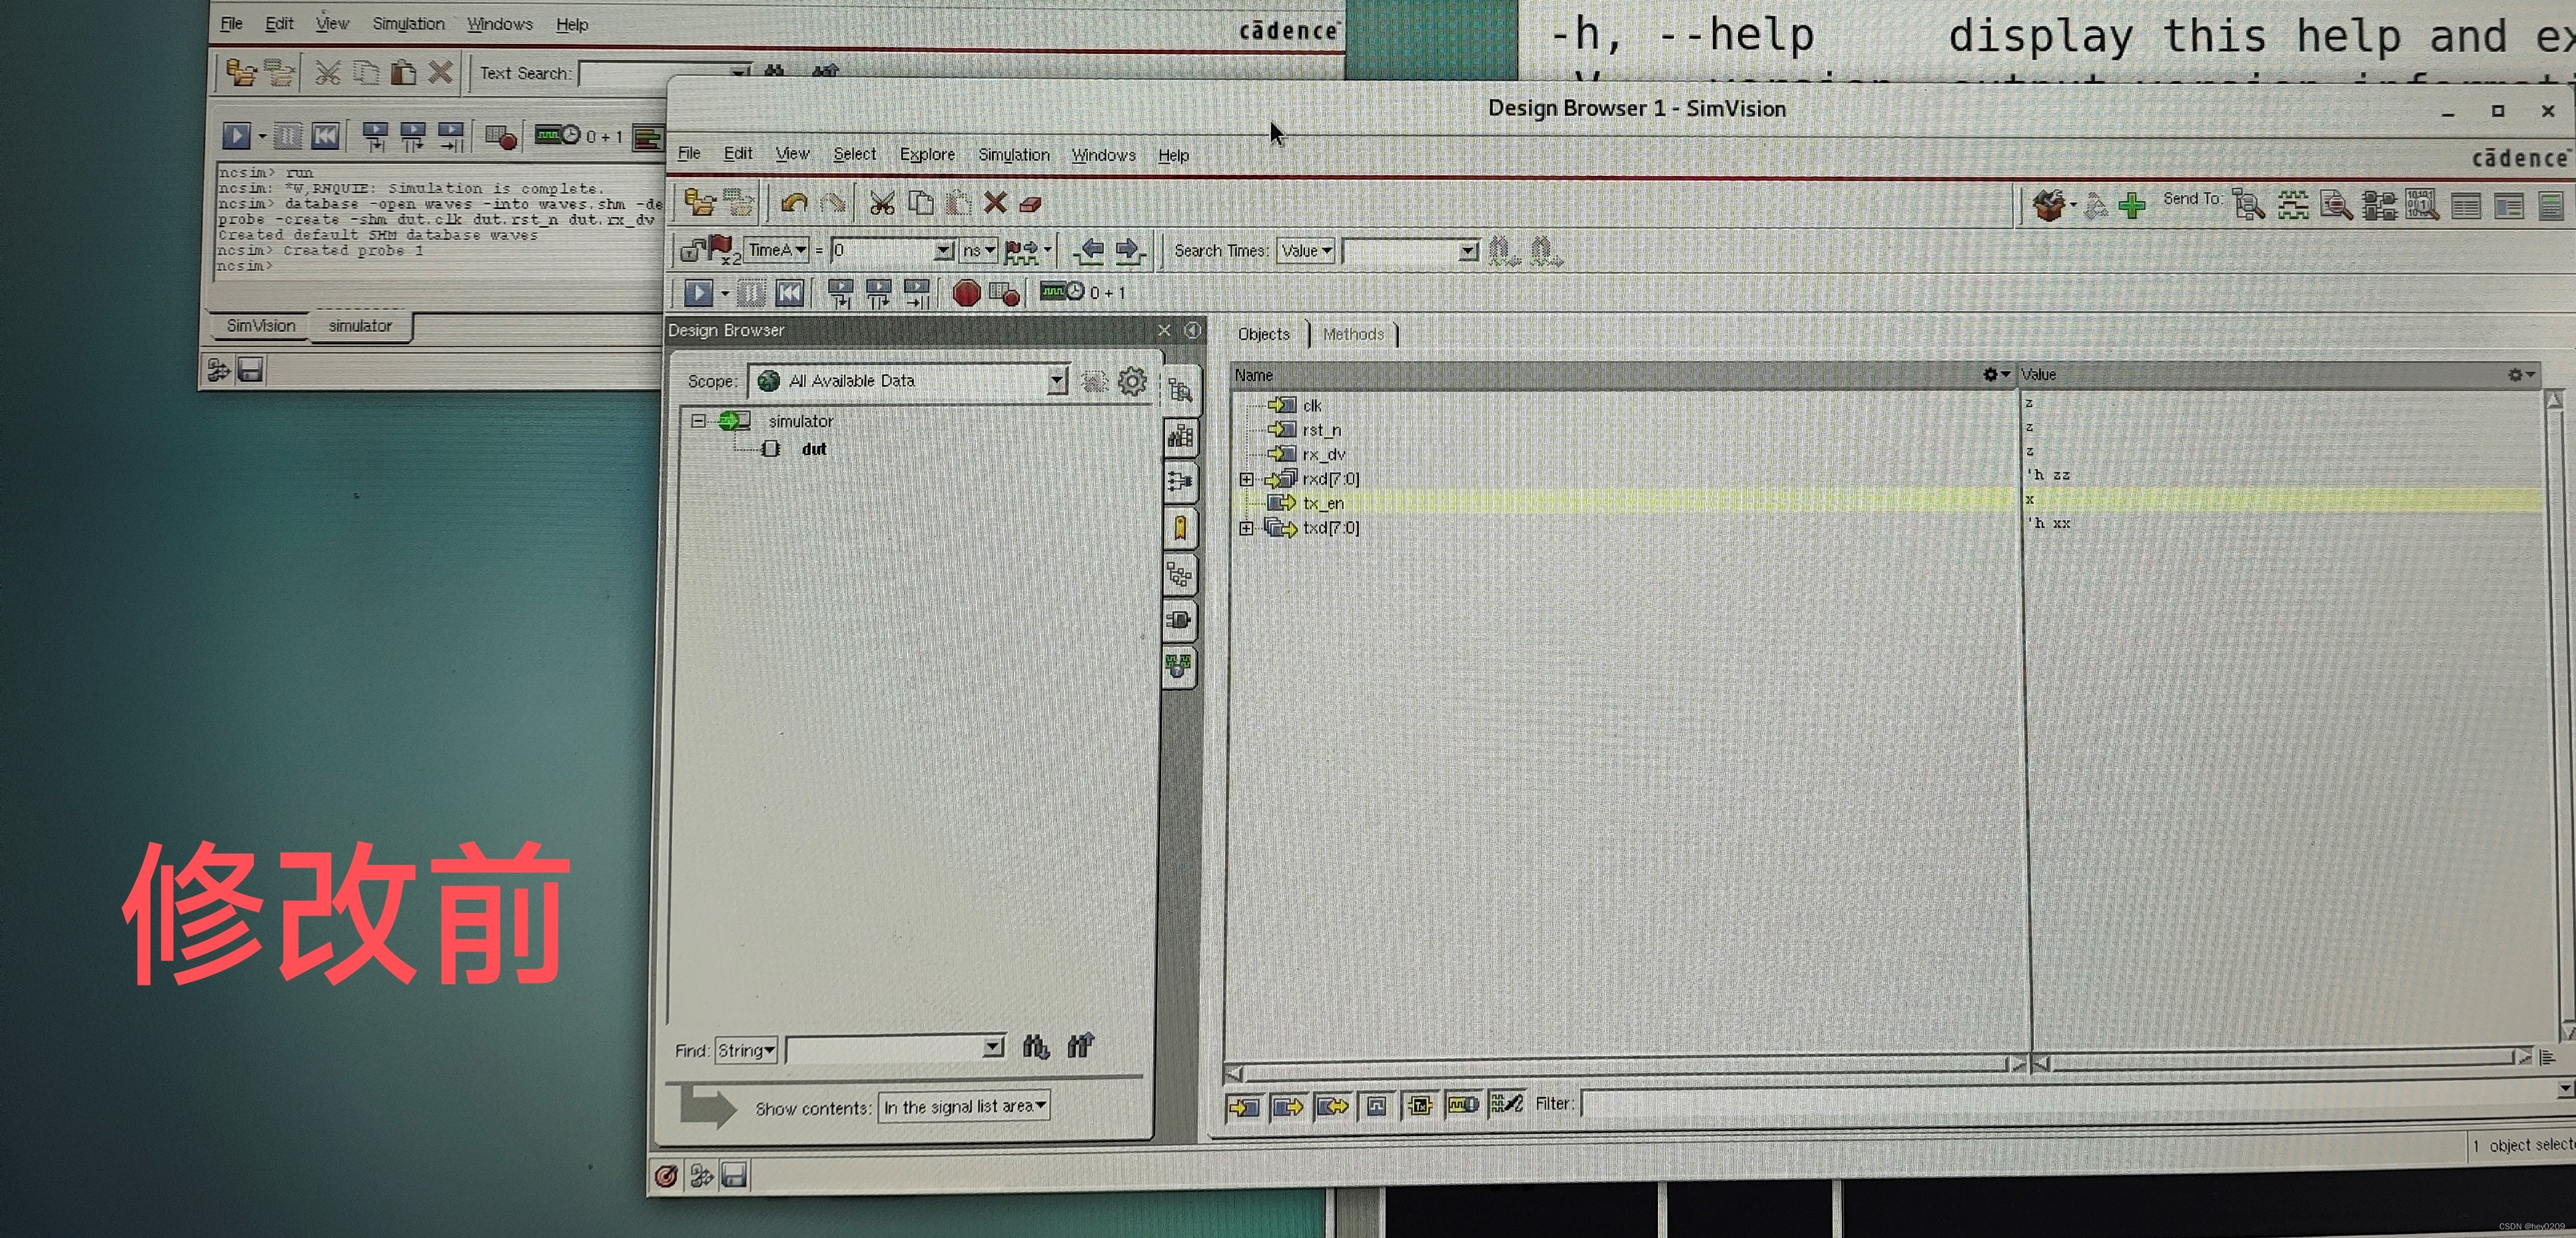Click the reset simulation rewind icon
2576x1238 pixels.
point(789,293)
